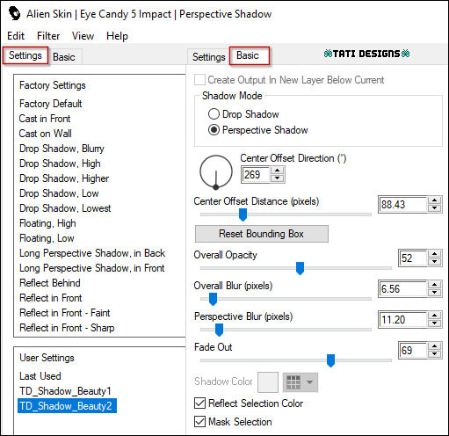This screenshot has height=436, width=449.
Task: Open the View menu
Action: coord(83,36)
